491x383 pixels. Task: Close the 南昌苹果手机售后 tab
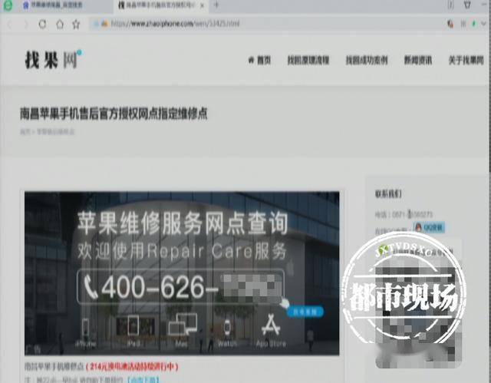[x=203, y=5]
